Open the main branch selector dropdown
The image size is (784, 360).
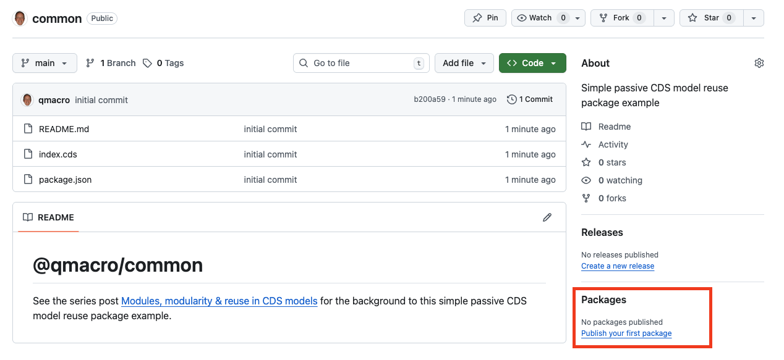(x=44, y=62)
